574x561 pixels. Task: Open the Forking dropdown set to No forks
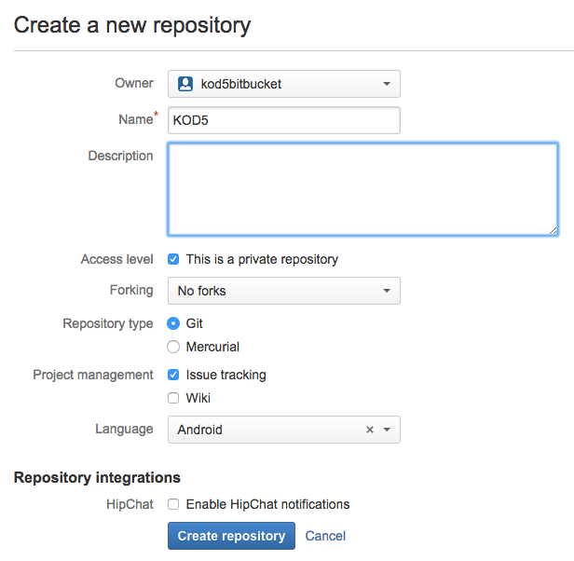tap(283, 291)
